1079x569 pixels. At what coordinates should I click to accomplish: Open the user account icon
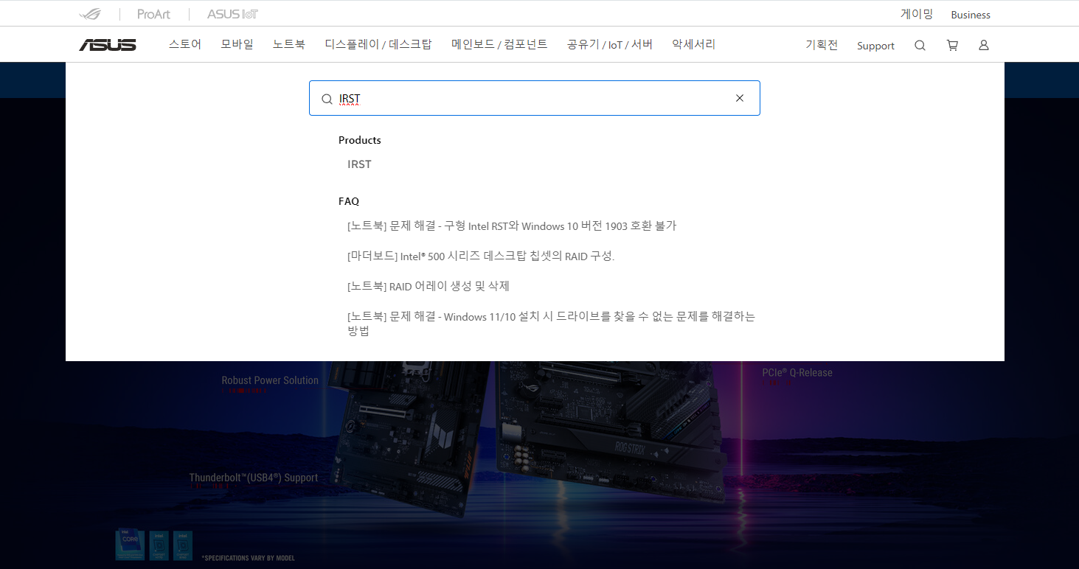[x=984, y=45]
